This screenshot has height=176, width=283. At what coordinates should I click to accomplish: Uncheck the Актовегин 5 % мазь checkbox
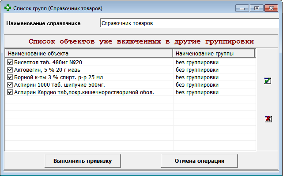[x=10, y=70]
